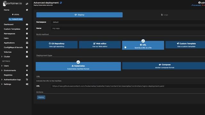Switch to the Deploy tab
The width and height of the screenshot is (205, 115).
click(x=79, y=15)
